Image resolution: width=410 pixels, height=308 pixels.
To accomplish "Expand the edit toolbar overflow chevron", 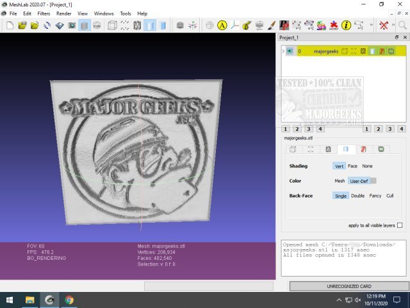I will 371,25.
